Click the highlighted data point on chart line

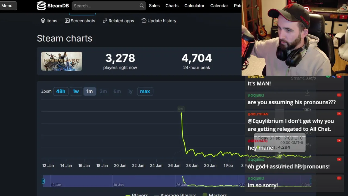279,157
